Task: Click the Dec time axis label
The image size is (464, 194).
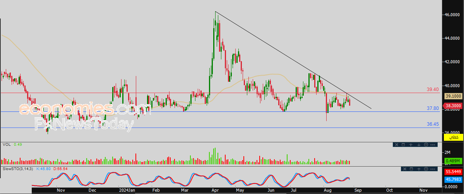Action: coord(92,191)
